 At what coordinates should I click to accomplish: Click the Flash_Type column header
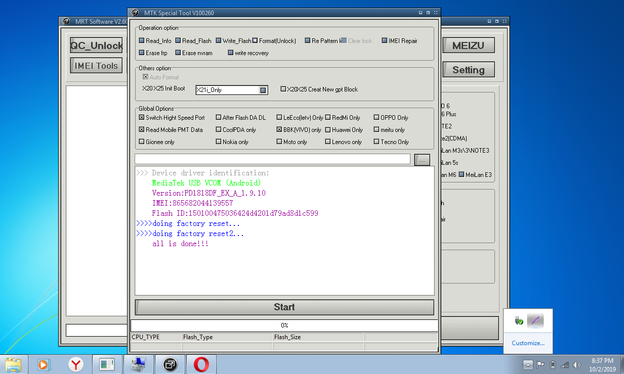[227, 337]
